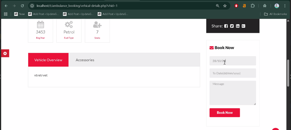The image size is (291, 130).
Task: Click the '7' seats value
Action: tap(97, 32)
